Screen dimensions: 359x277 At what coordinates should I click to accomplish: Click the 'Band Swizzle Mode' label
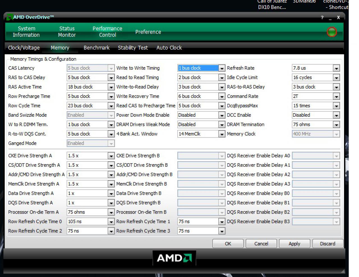[x=27, y=115]
